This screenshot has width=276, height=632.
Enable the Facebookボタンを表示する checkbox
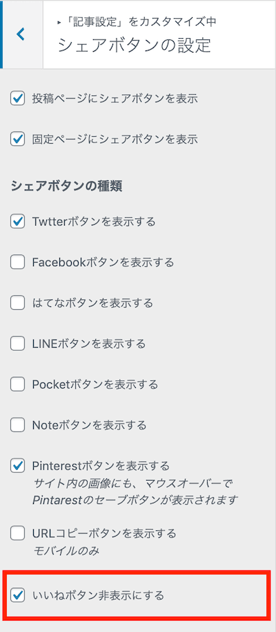click(17, 263)
